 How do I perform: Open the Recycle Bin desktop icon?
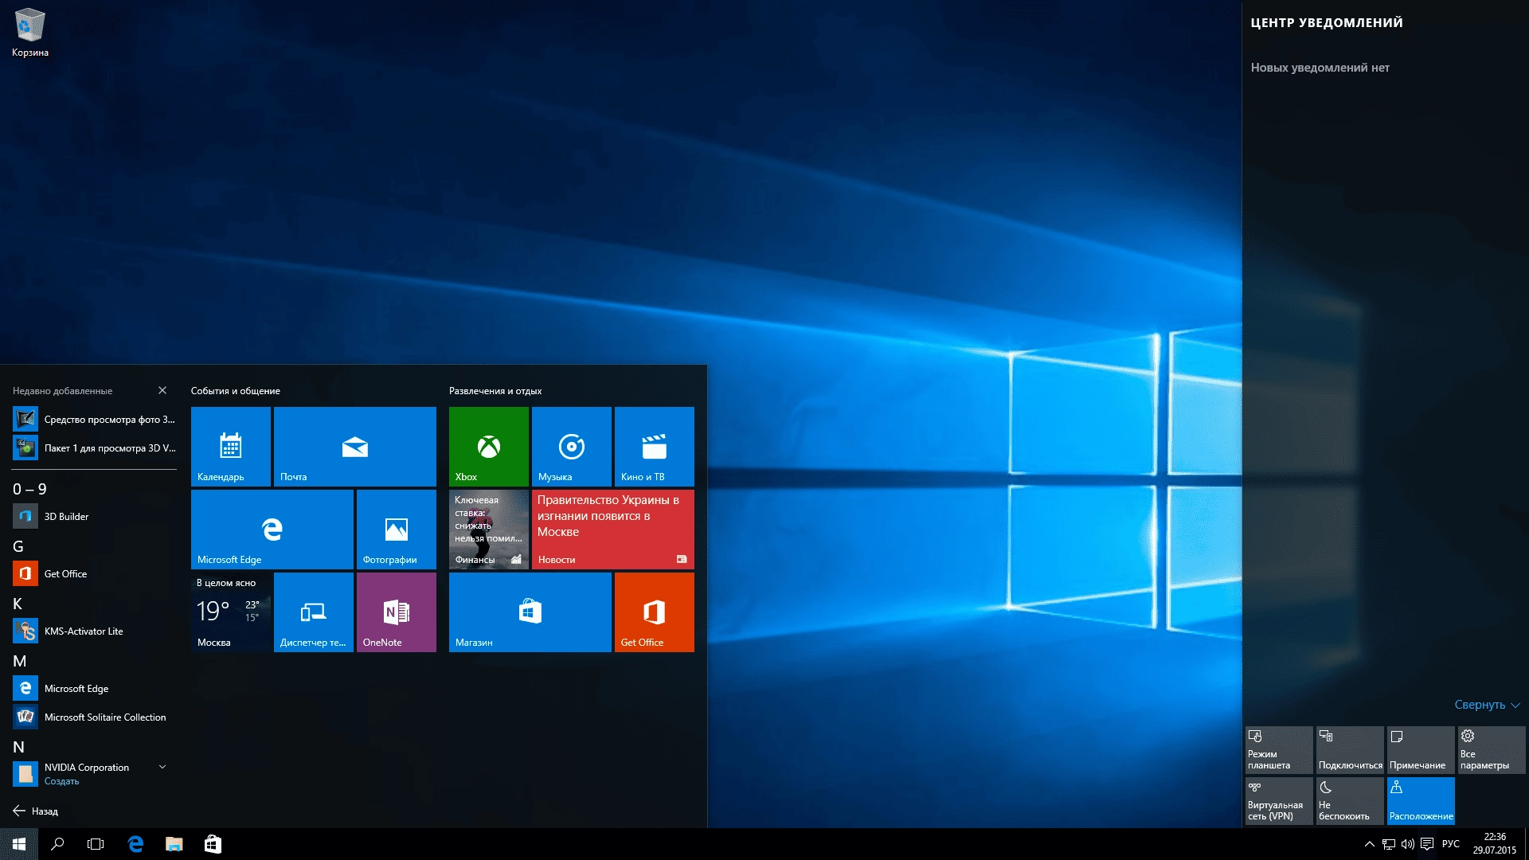[30, 33]
